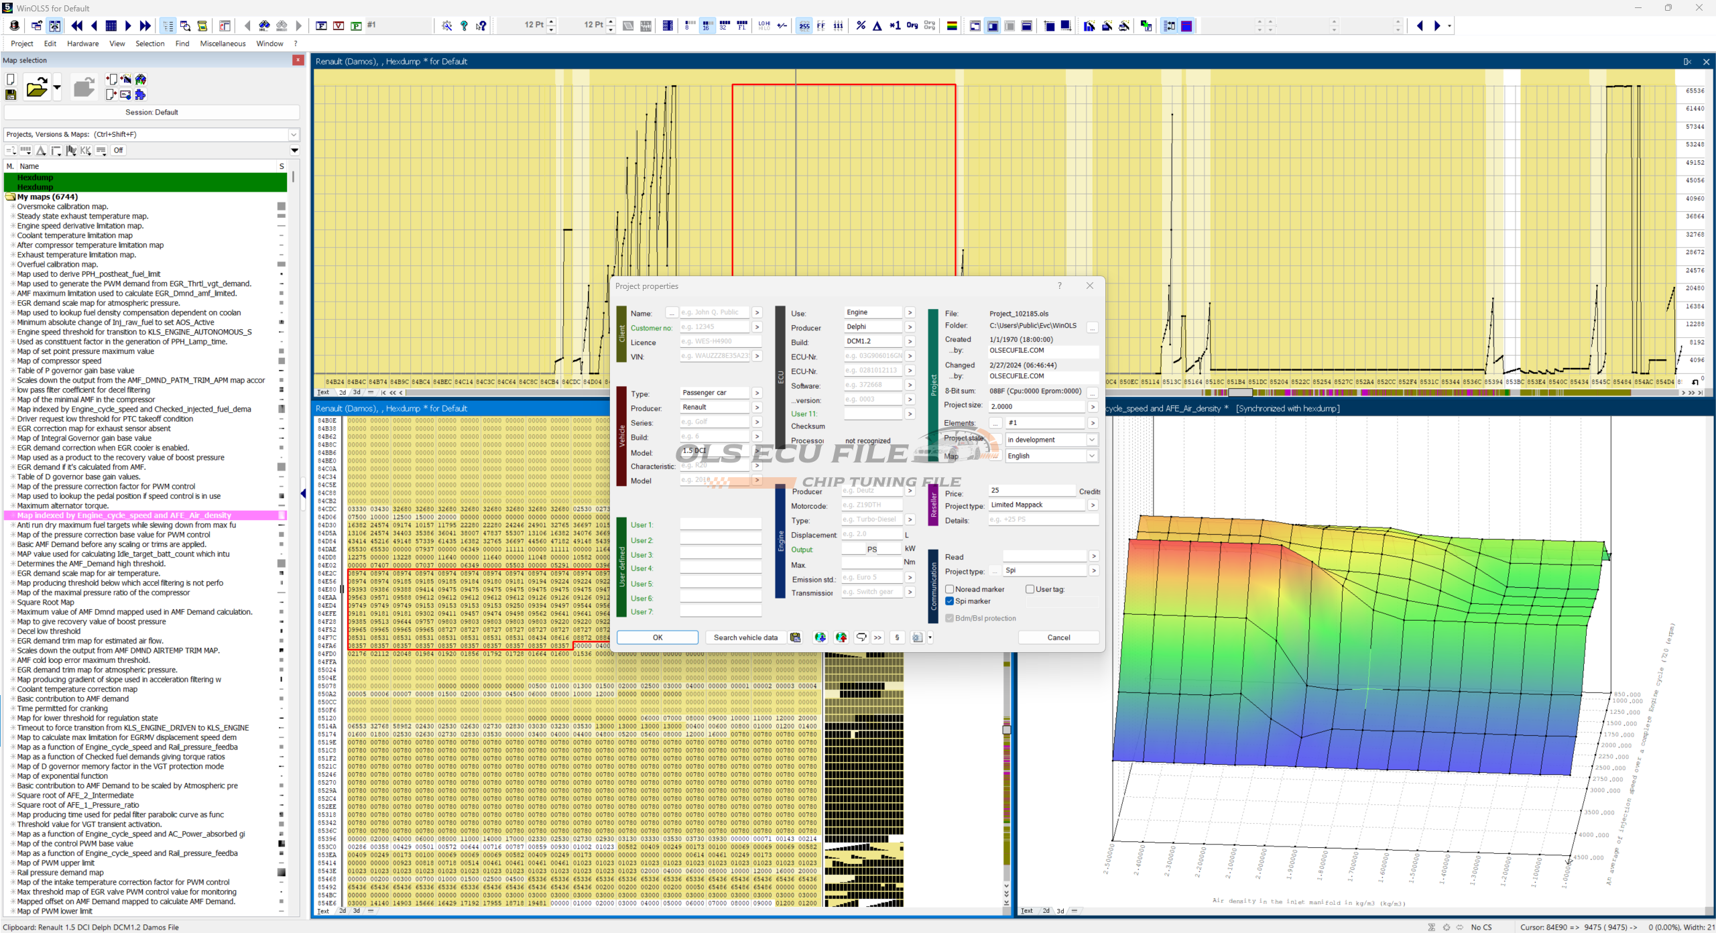Click the 'F' boxed toolbar icon
The image size is (1716, 933).
click(322, 25)
